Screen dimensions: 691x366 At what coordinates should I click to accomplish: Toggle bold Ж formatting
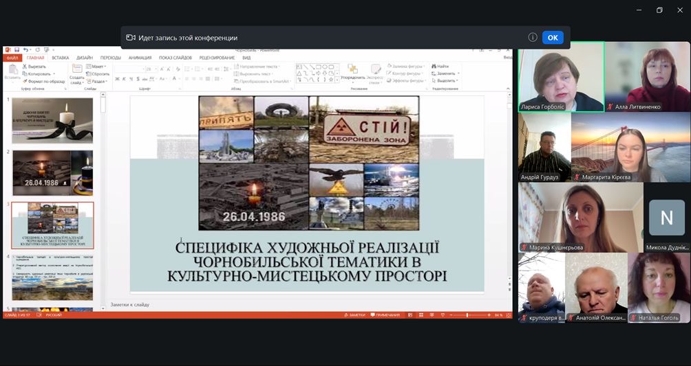pyautogui.click(x=118, y=80)
